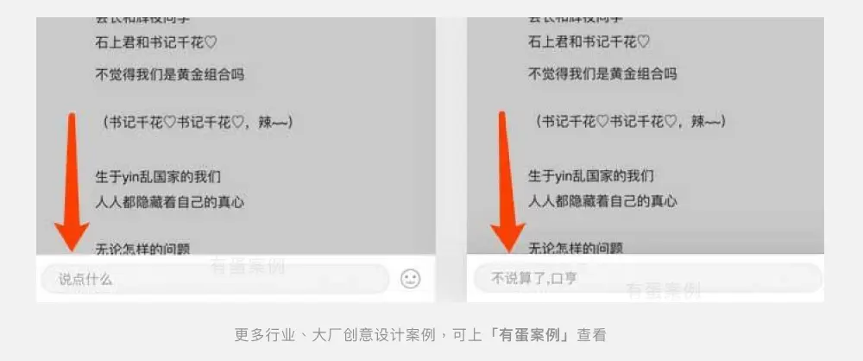863x361 pixels.
Task: Tap the (书记千花♡书记千花♡,辣~~) line in 说点什么 panel
Action: (193, 123)
